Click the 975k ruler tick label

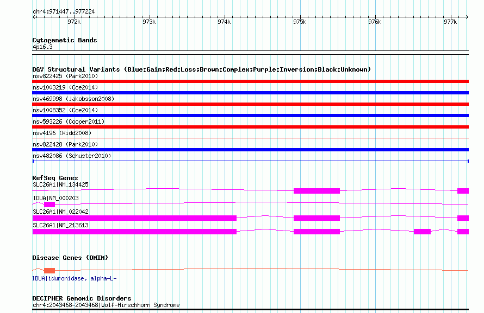300,22
